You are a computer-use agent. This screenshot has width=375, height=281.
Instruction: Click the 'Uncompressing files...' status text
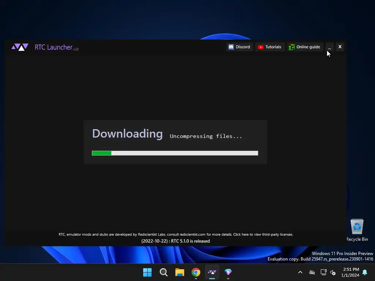point(206,136)
